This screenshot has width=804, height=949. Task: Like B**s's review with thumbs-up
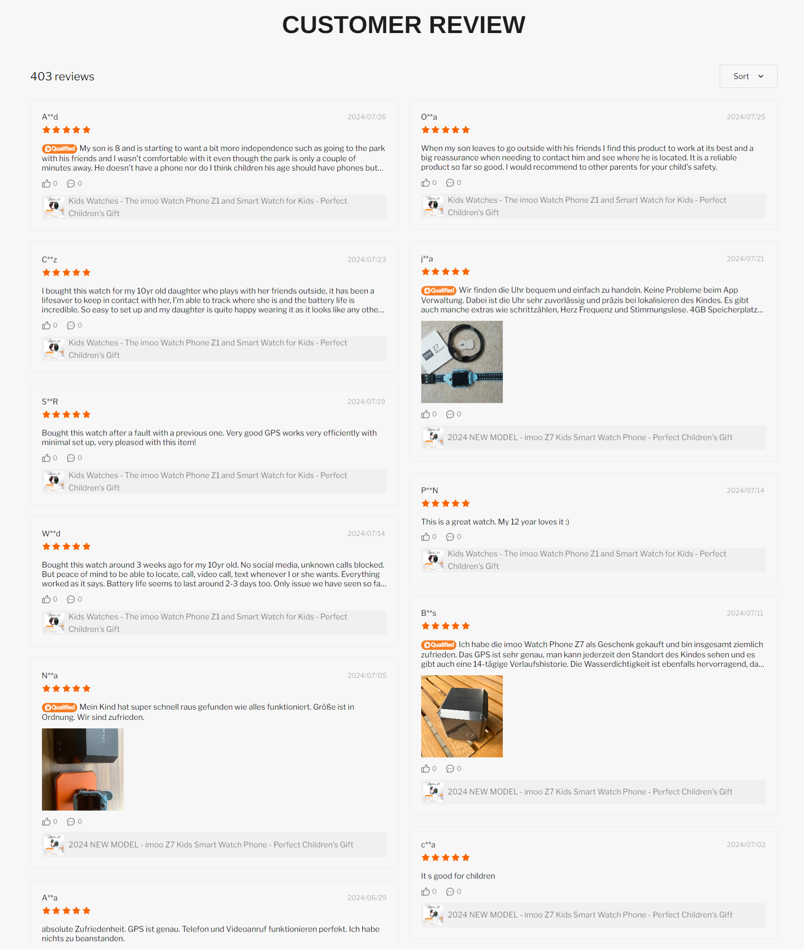tap(426, 768)
